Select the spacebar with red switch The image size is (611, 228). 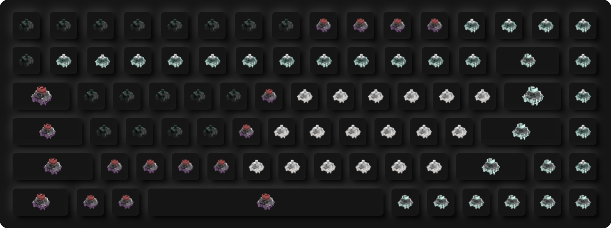[265, 202]
